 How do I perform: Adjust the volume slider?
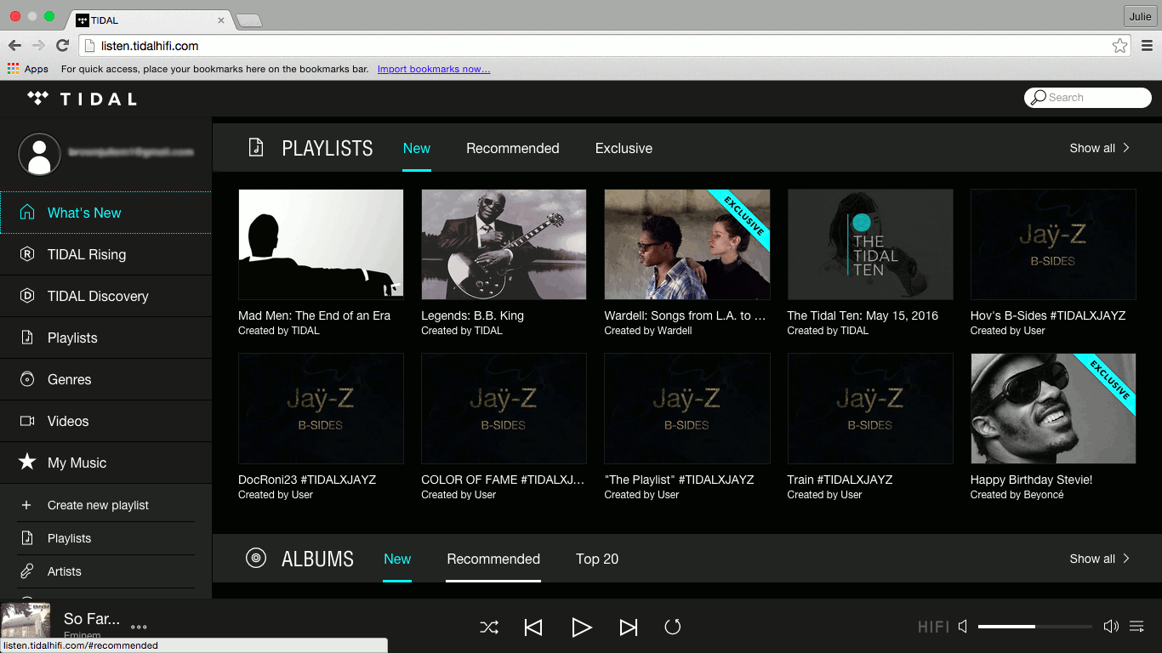1034,627
